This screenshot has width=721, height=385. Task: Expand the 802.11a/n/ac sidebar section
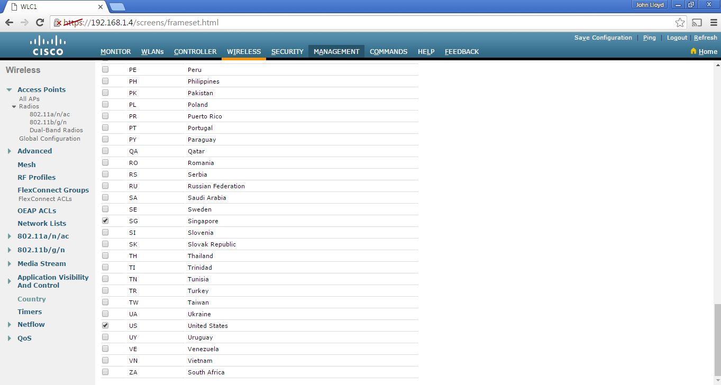point(10,236)
